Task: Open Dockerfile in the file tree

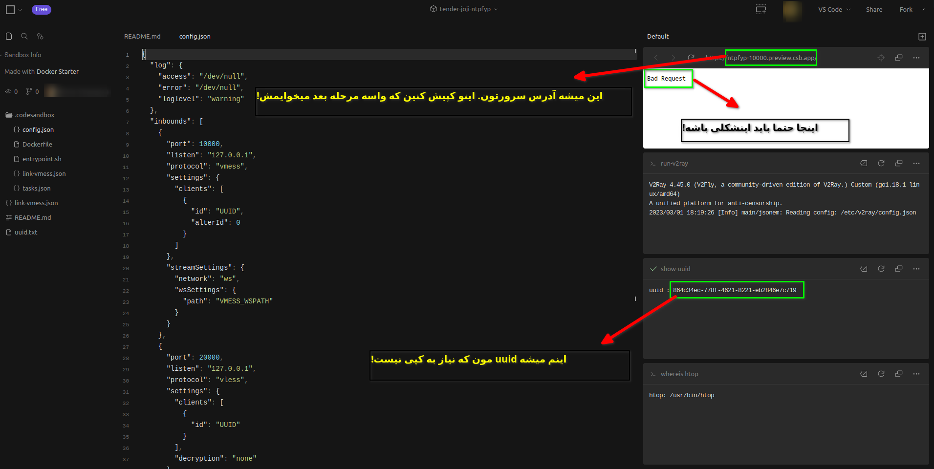Action: 37,145
